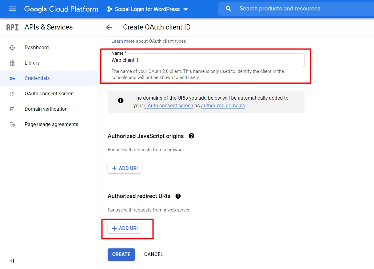This screenshot has width=374, height=269.
Task: Click the Google Cloud Platform logo
Action: tap(61, 9)
